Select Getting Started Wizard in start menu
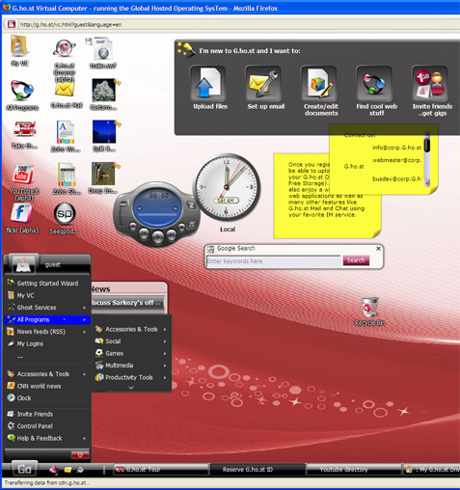The image size is (460, 490). pyautogui.click(x=47, y=283)
